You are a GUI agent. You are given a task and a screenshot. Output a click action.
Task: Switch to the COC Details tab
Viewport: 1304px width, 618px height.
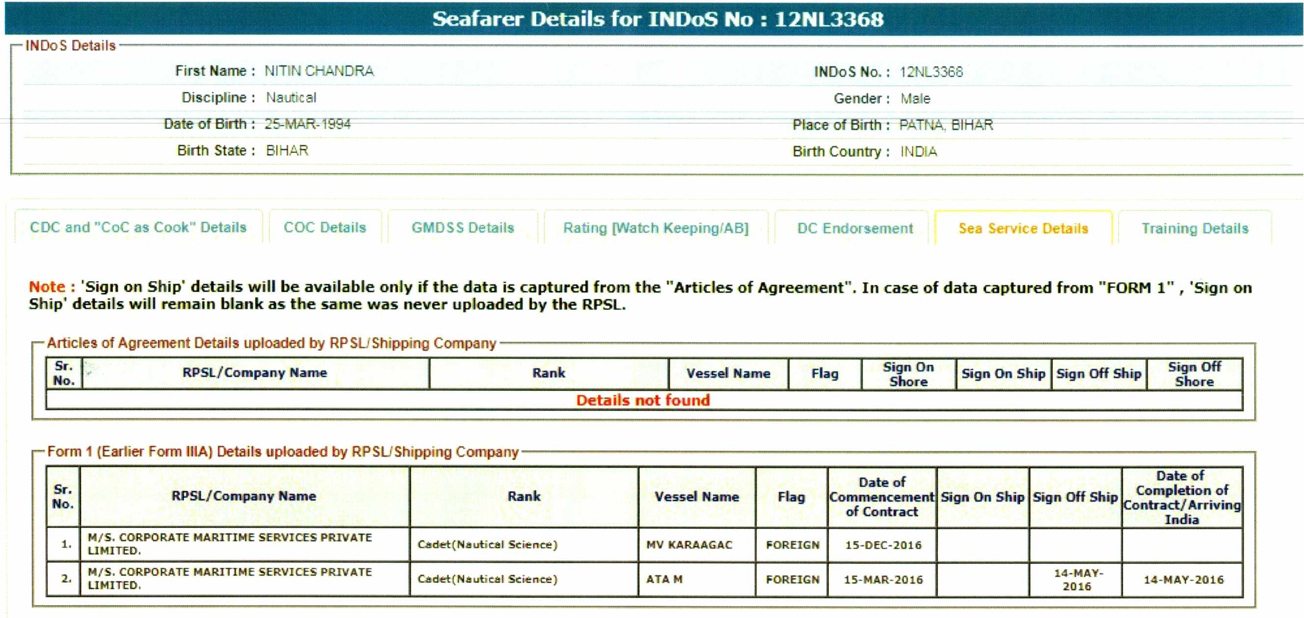pyautogui.click(x=324, y=228)
